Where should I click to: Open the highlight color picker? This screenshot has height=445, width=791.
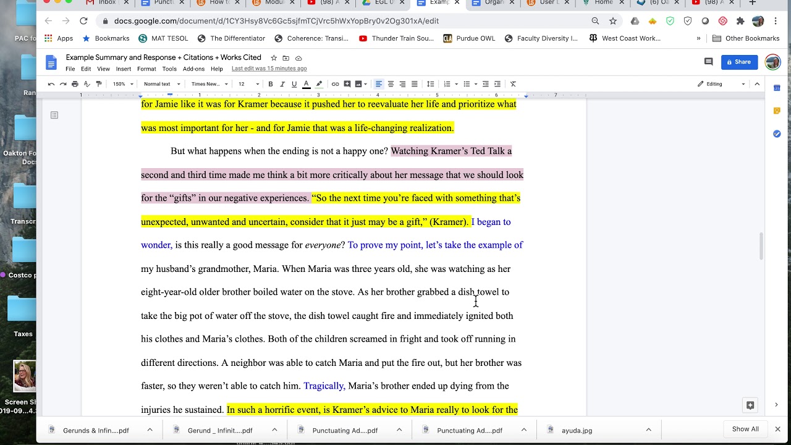[x=319, y=84]
